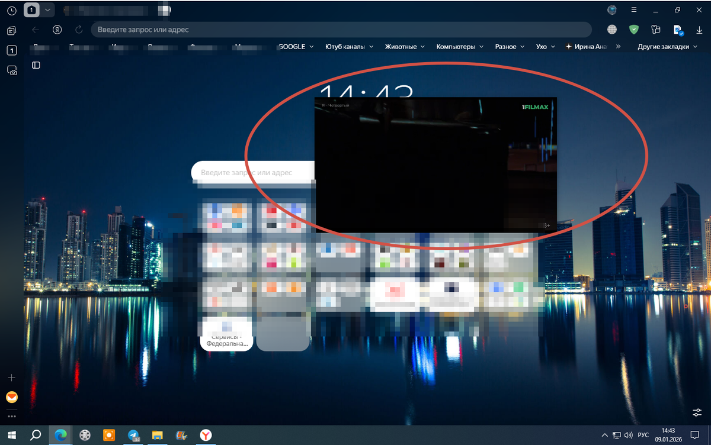Open sidebar more options three dots
The width and height of the screenshot is (711, 445).
pyautogui.click(x=12, y=416)
